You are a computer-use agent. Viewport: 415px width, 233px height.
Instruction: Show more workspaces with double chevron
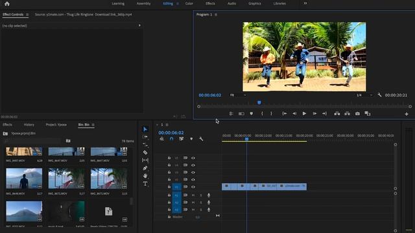pos(305,3)
